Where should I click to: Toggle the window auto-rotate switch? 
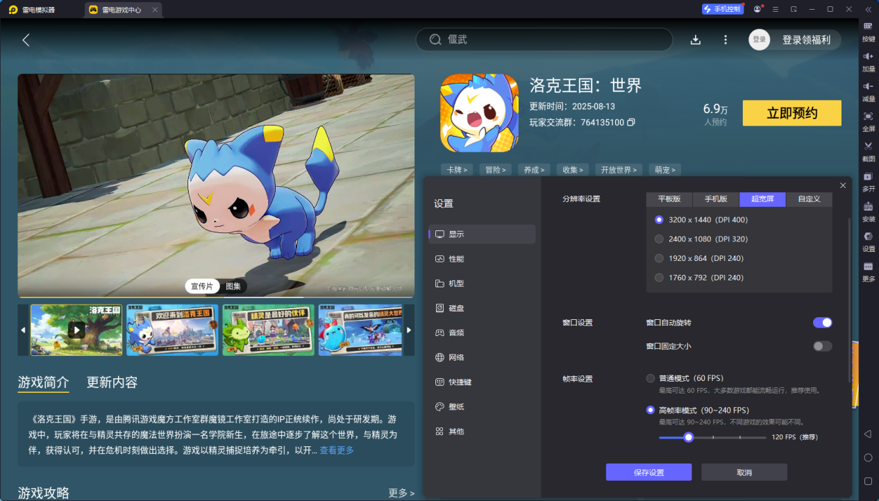coord(822,323)
